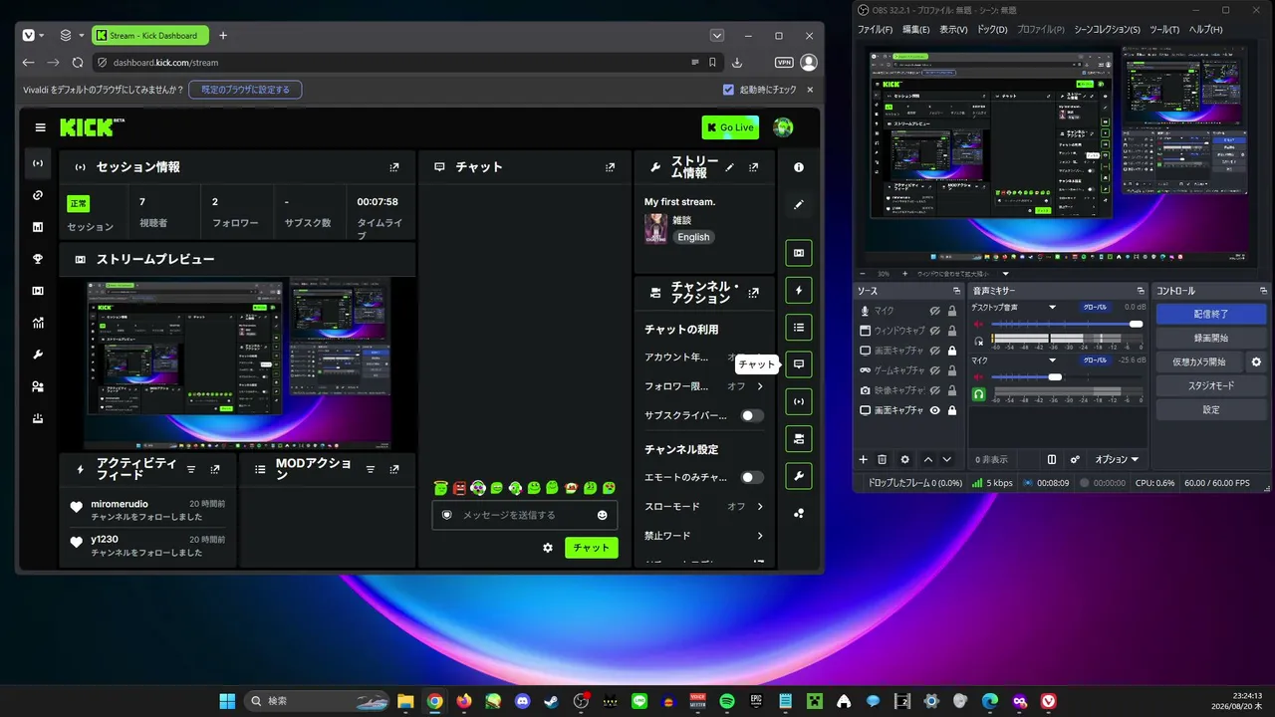
Task: Pop out the セッション情報 panel
Action: [x=394, y=167]
